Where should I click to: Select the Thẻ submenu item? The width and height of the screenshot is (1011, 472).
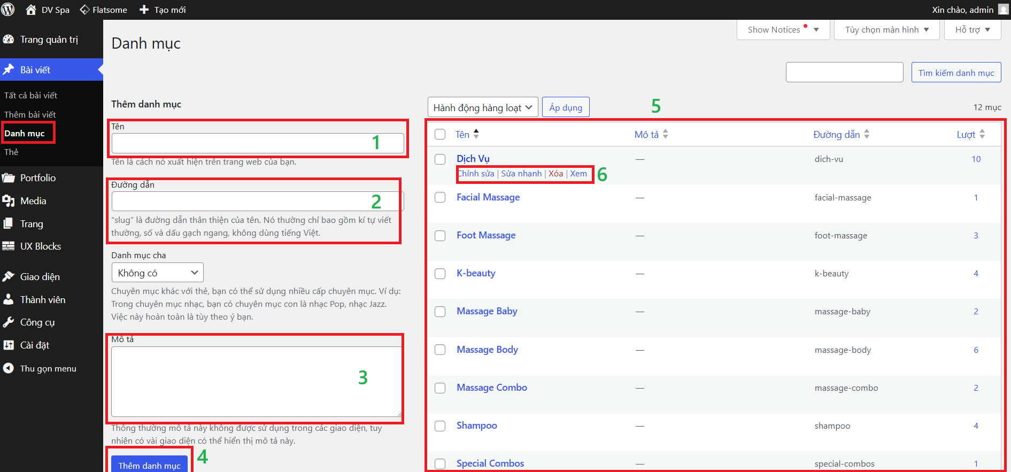click(11, 152)
